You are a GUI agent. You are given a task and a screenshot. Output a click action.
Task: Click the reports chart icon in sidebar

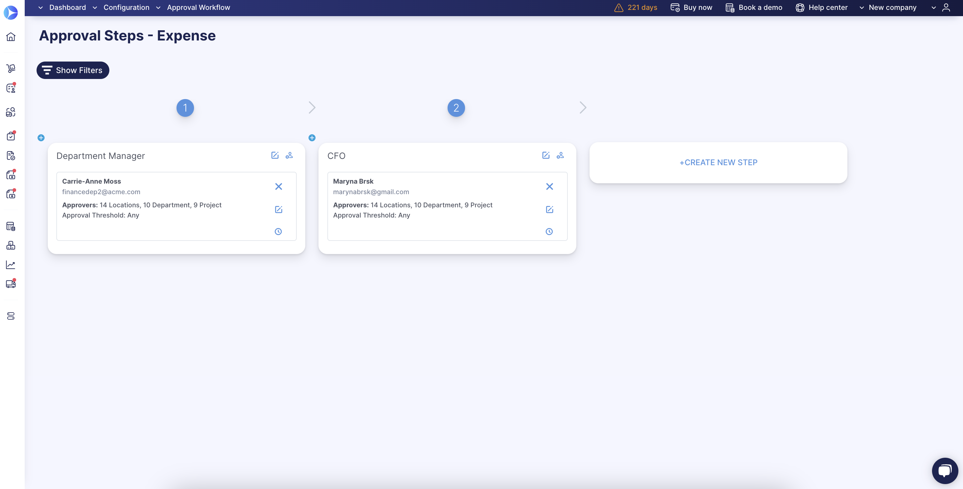click(x=11, y=265)
